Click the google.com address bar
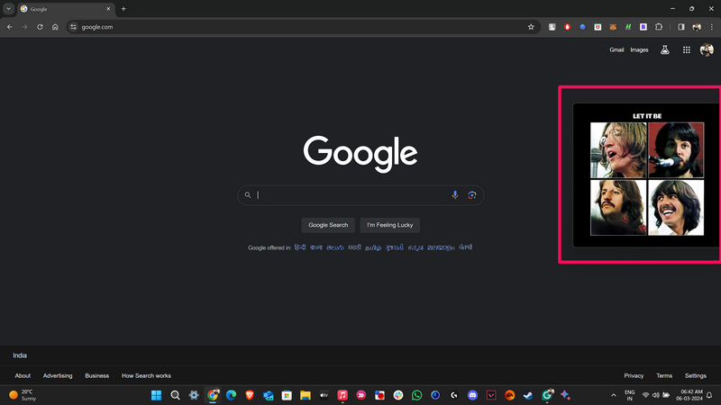This screenshot has width=721, height=405. [304, 27]
